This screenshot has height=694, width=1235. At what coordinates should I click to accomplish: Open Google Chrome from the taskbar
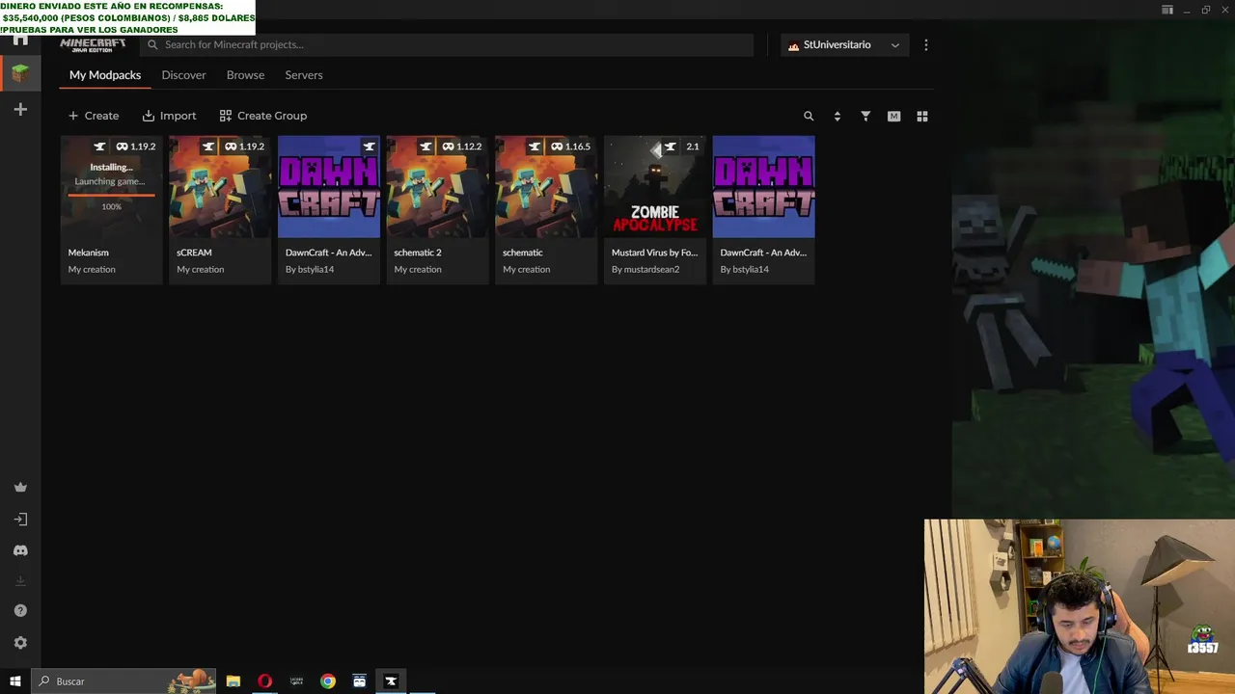(x=328, y=681)
